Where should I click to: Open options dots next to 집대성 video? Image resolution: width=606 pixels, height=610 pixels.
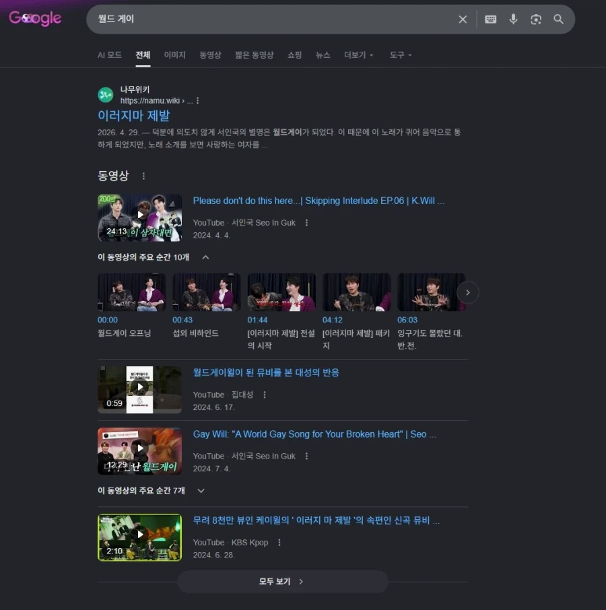pyautogui.click(x=265, y=395)
